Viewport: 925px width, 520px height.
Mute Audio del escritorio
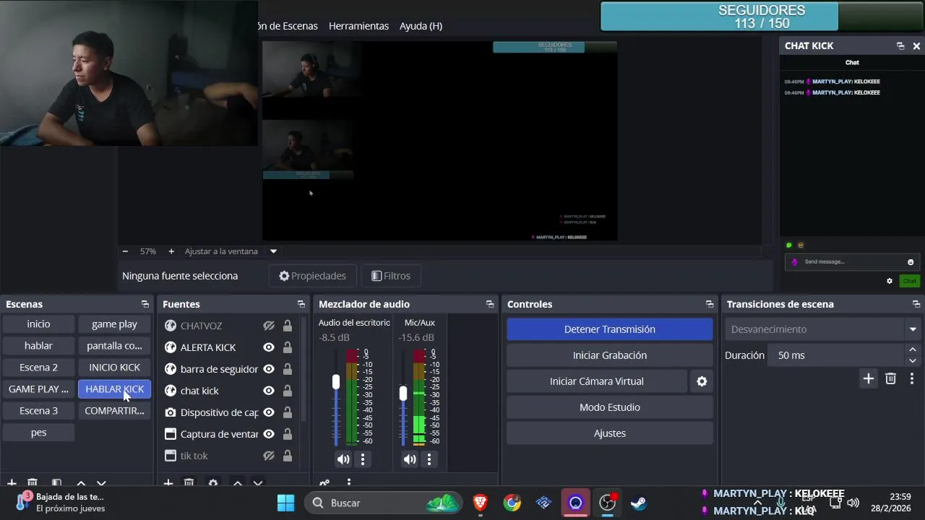343,459
